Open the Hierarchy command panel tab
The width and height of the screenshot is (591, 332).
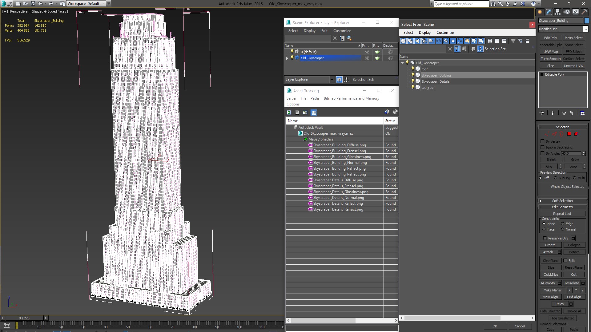557,12
